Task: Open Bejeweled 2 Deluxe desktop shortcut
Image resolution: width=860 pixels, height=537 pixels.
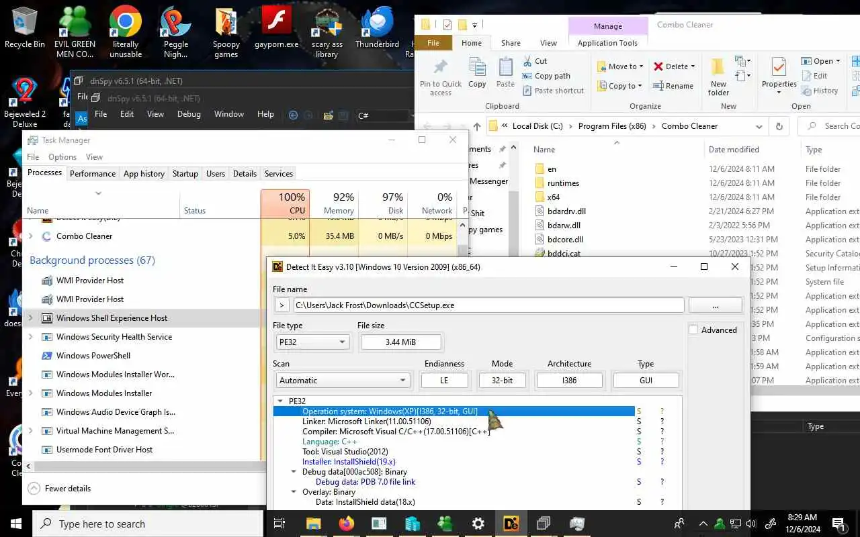Action: (25, 102)
